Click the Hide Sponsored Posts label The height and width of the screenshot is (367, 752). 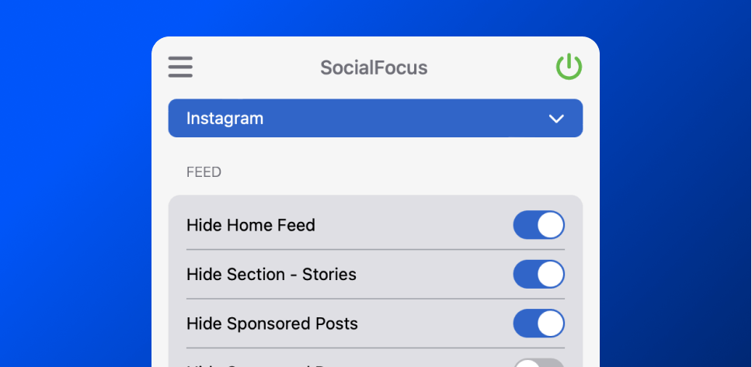pyautogui.click(x=272, y=324)
